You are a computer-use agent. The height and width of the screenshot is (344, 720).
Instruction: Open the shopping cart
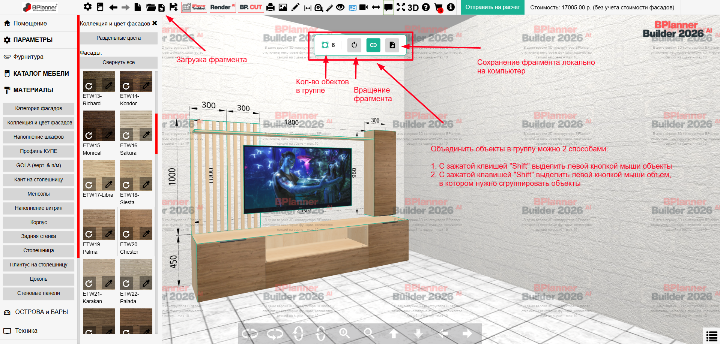point(438,7)
